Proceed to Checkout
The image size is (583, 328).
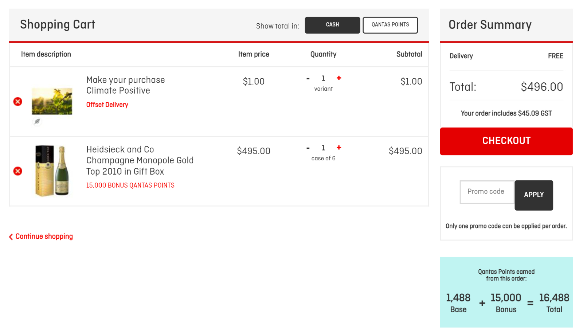pyautogui.click(x=506, y=141)
